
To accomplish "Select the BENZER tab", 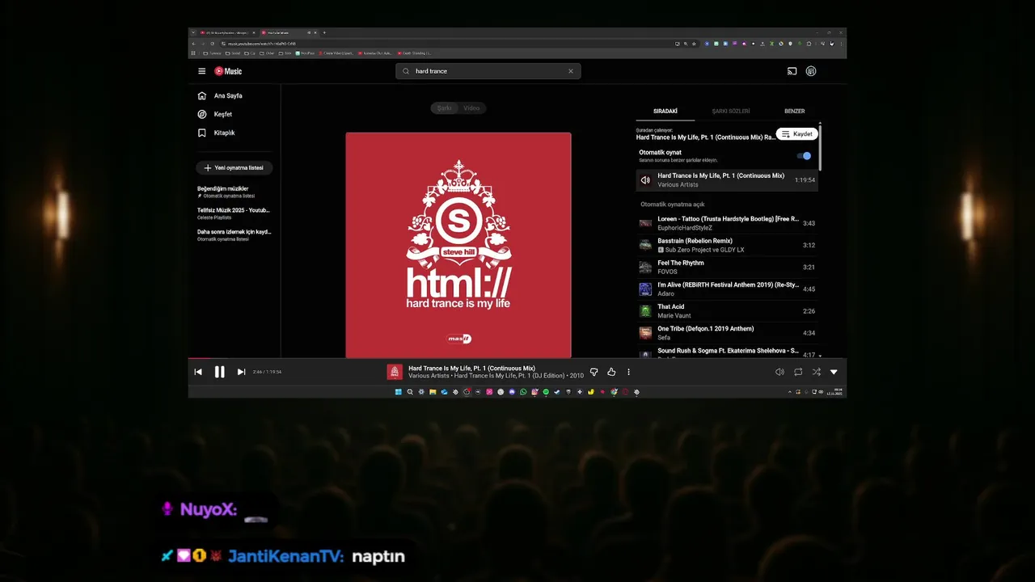I will [x=794, y=111].
